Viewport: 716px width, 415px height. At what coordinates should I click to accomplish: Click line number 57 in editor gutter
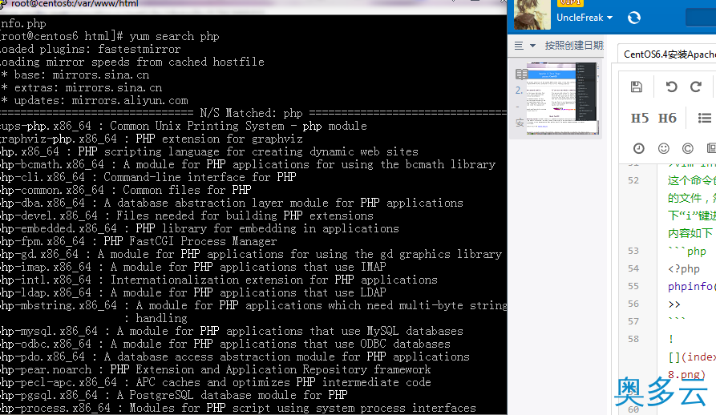click(633, 321)
